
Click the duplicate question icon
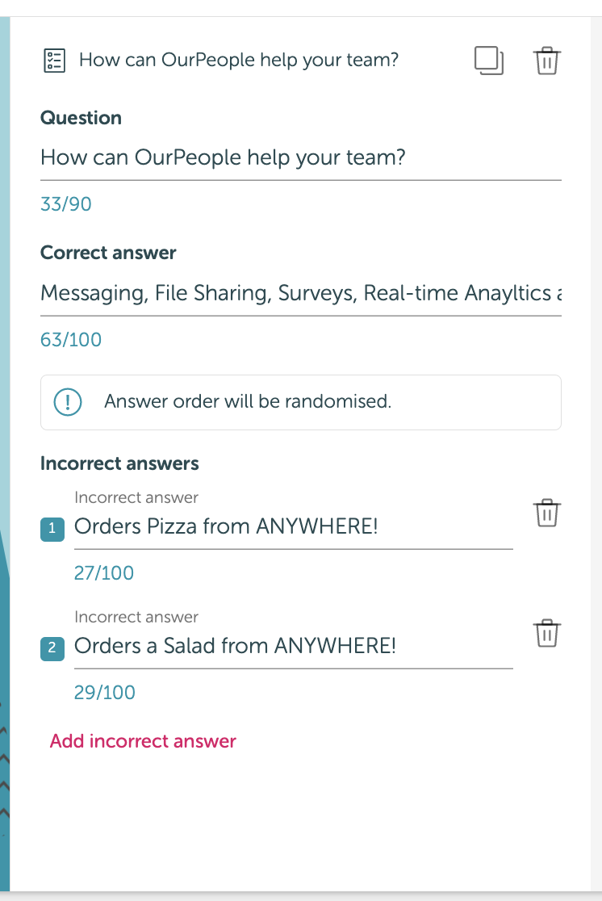click(489, 61)
